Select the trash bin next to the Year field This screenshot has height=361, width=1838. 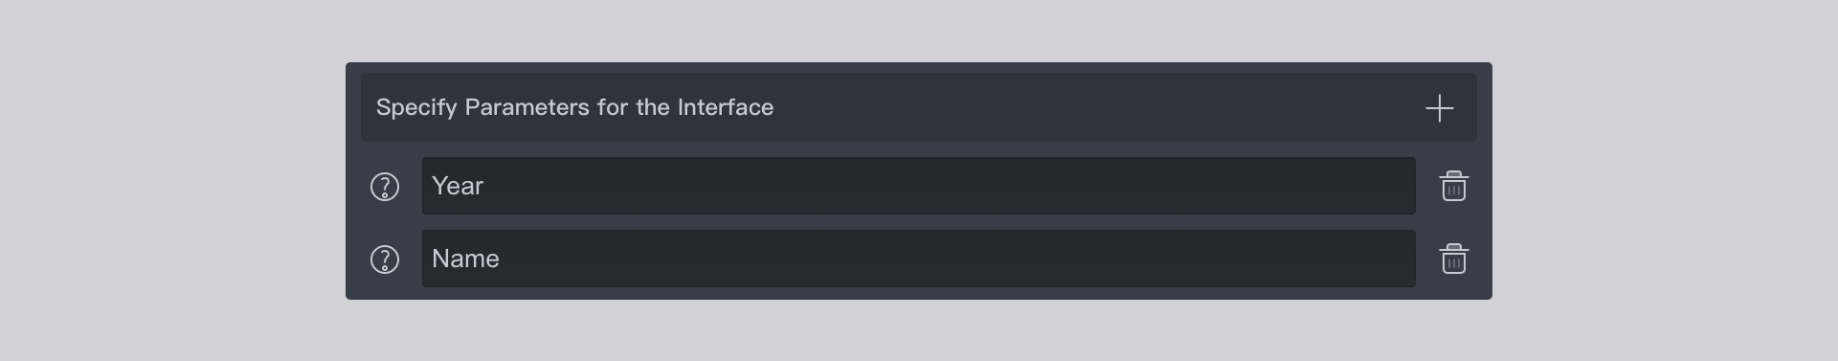pos(1453,186)
